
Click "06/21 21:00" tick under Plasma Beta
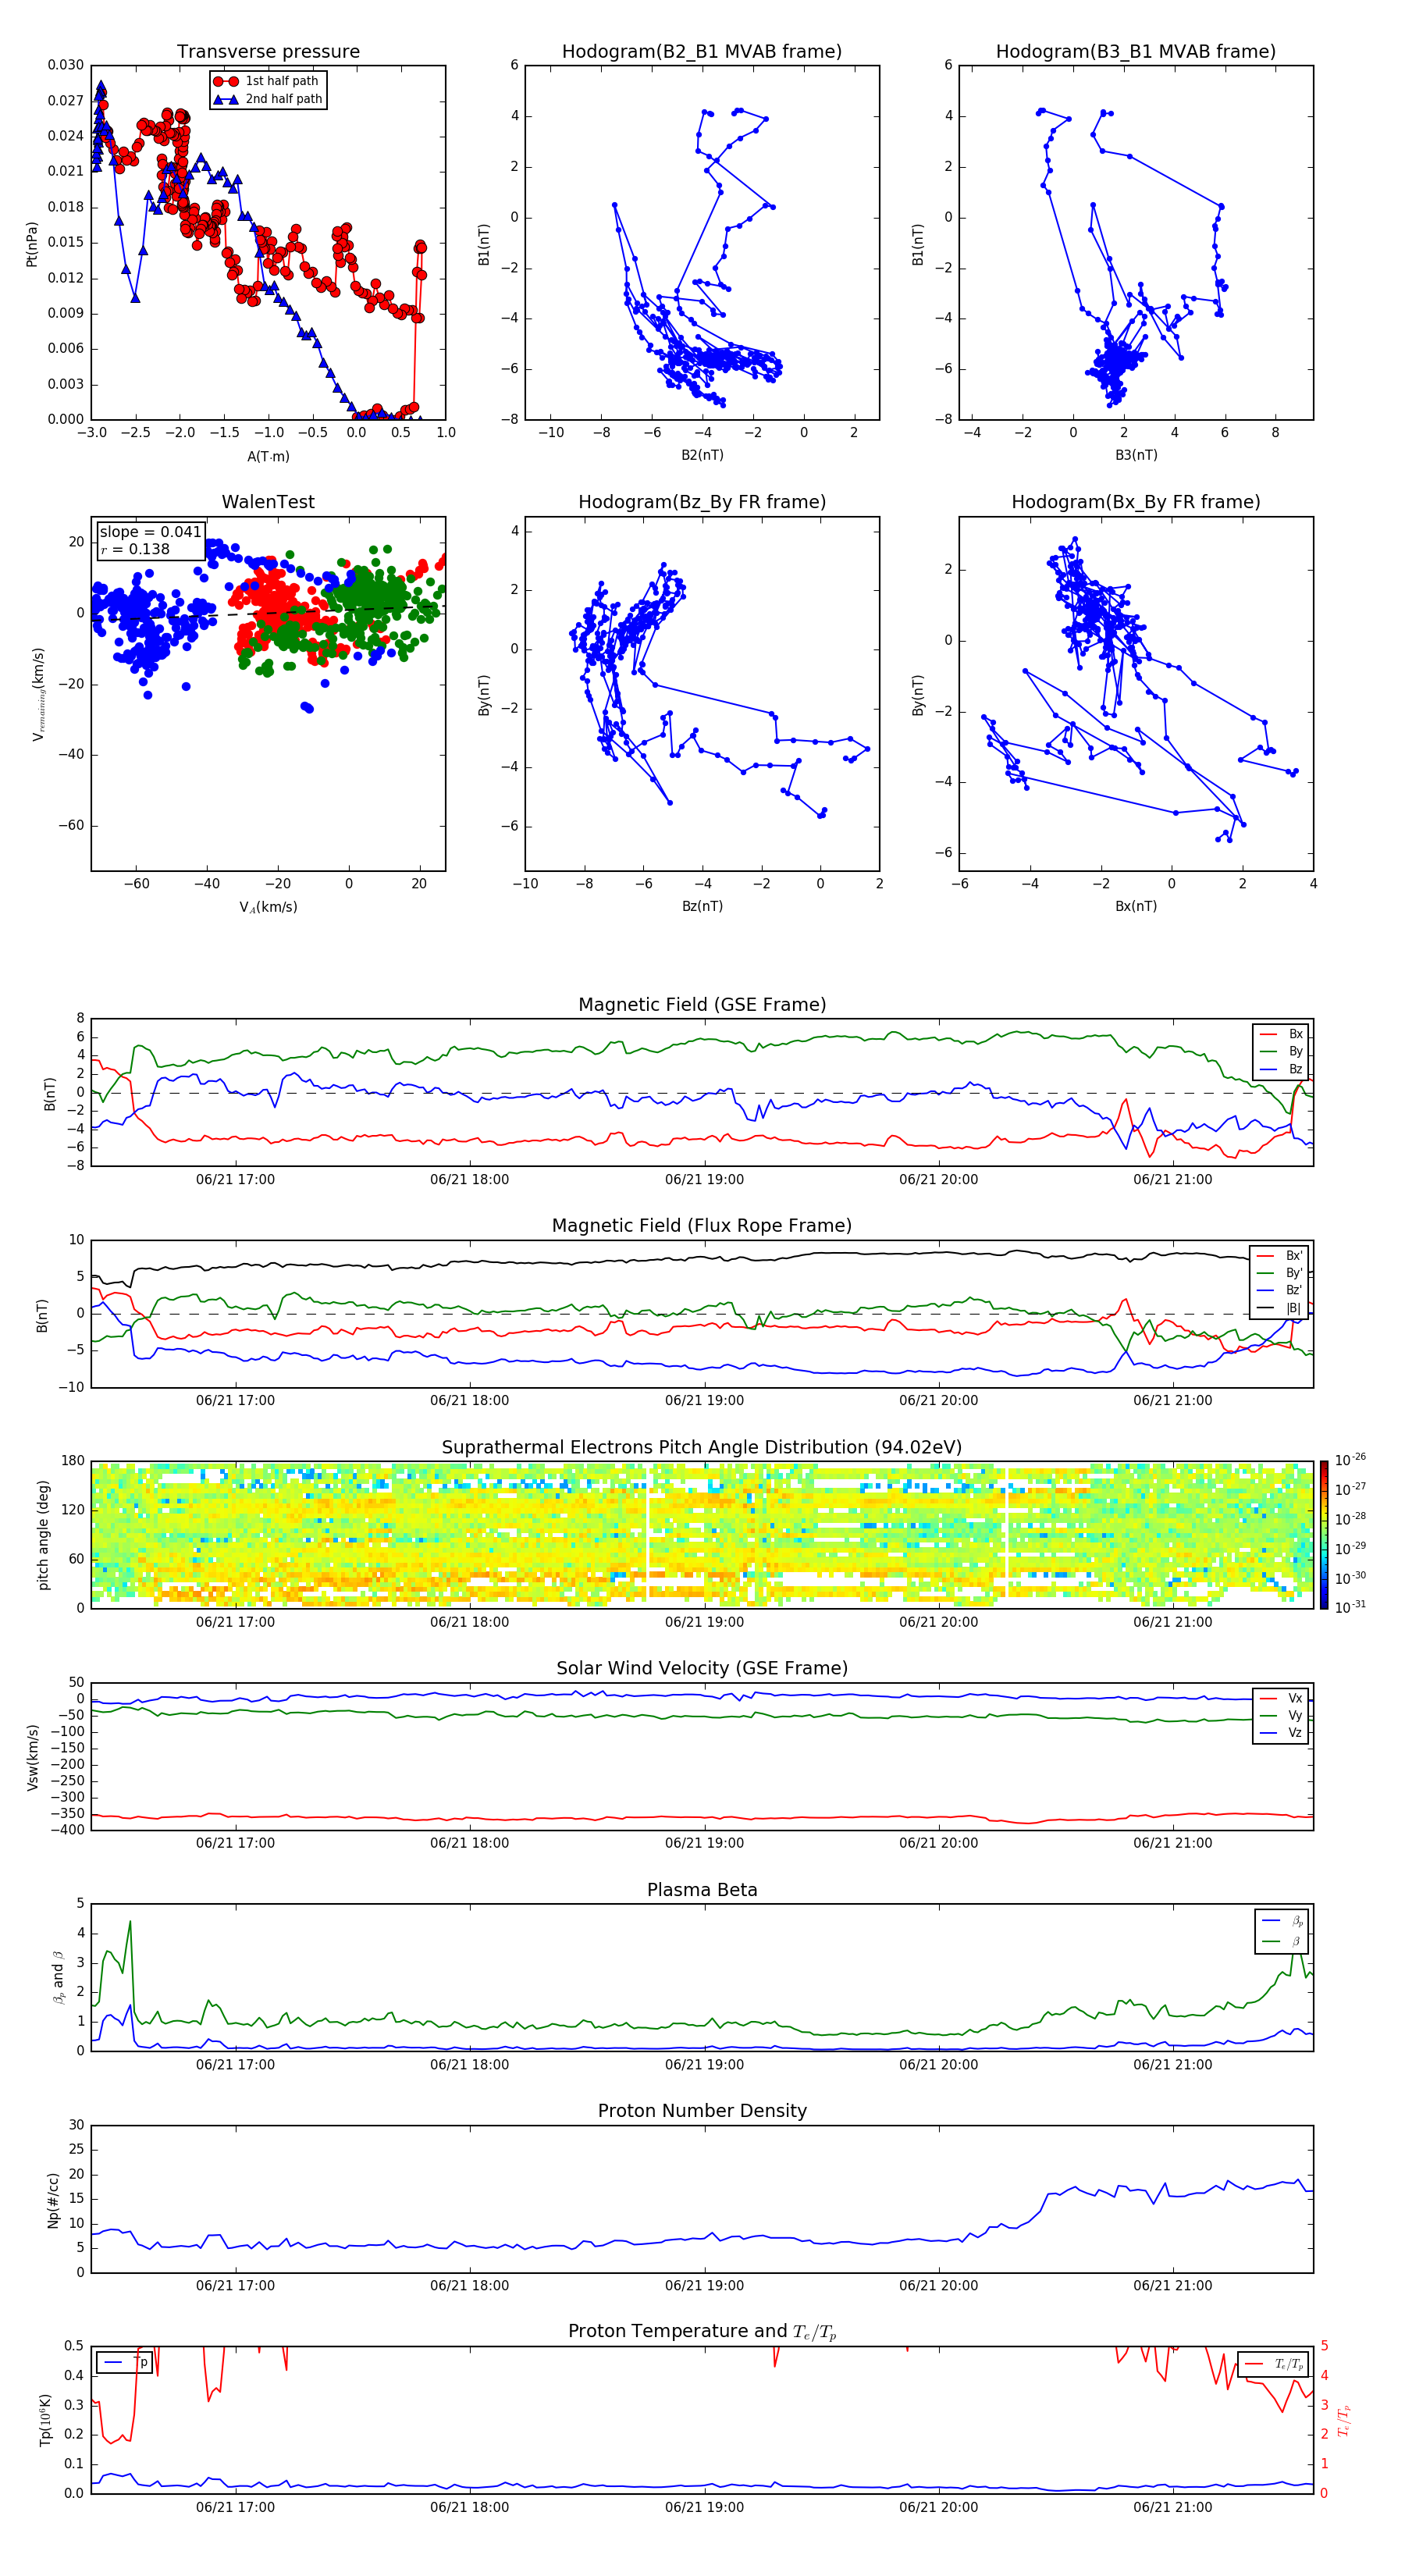(1173, 2064)
